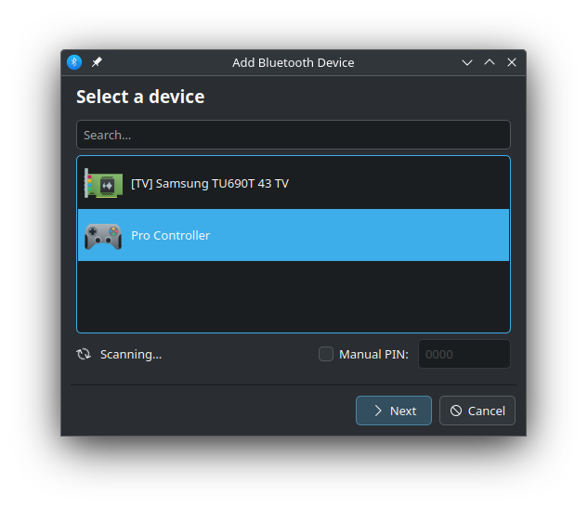Click the prohibited icon on Cancel button

coord(456,411)
